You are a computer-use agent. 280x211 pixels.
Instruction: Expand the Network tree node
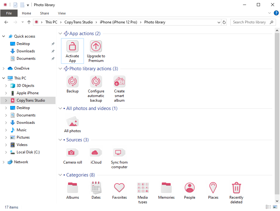point(4,162)
